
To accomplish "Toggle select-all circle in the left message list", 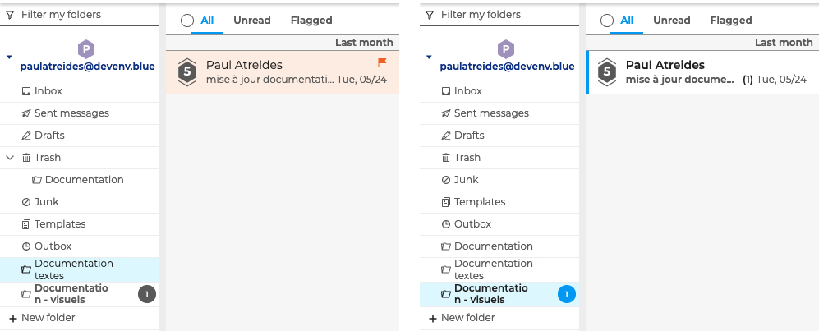I will point(187,21).
